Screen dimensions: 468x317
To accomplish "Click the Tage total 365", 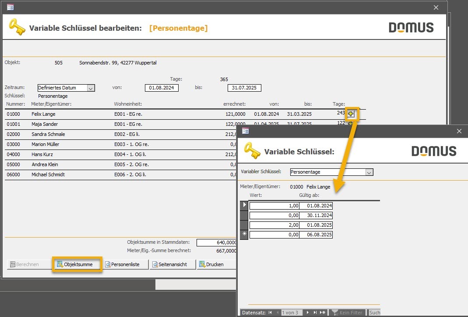I will tap(224, 79).
